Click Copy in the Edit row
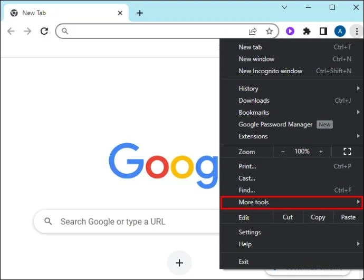Image resolution: width=364 pixels, height=280 pixels. (x=318, y=217)
